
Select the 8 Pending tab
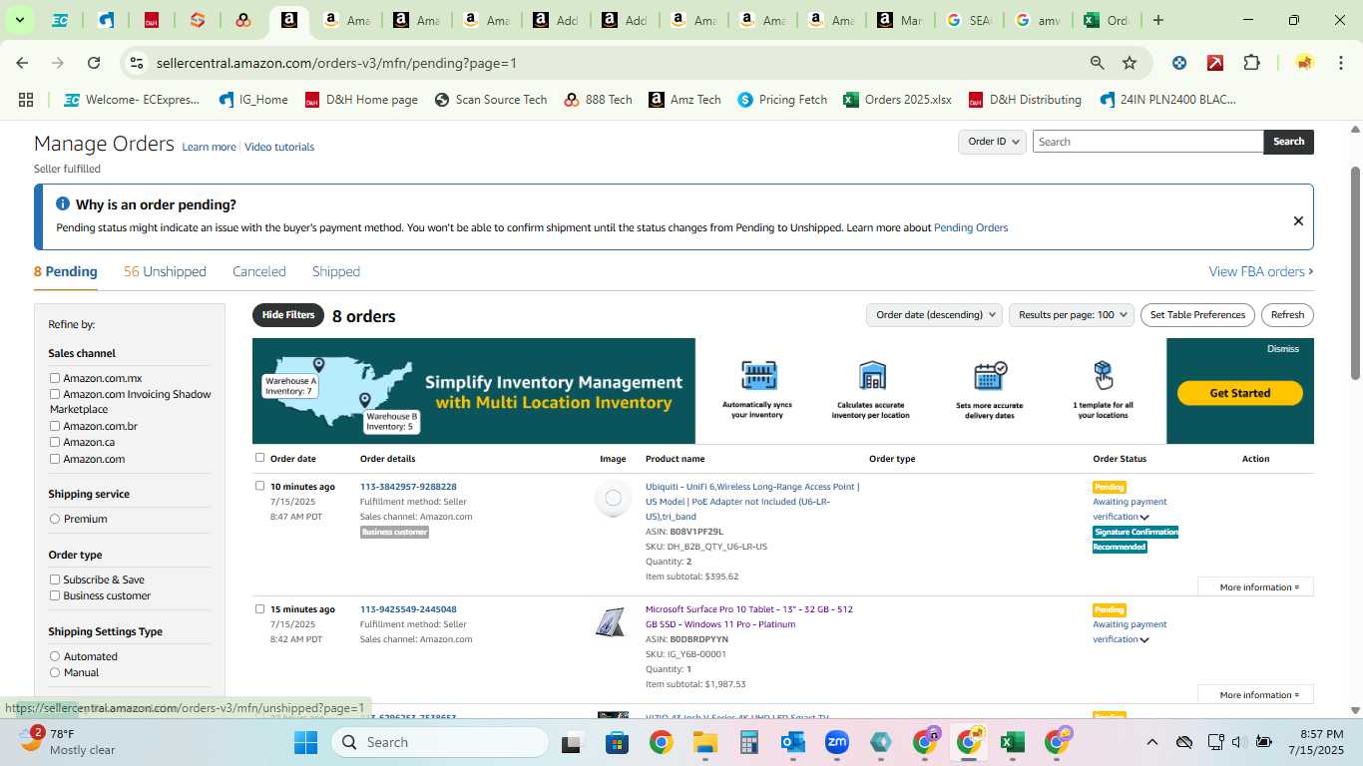(66, 271)
